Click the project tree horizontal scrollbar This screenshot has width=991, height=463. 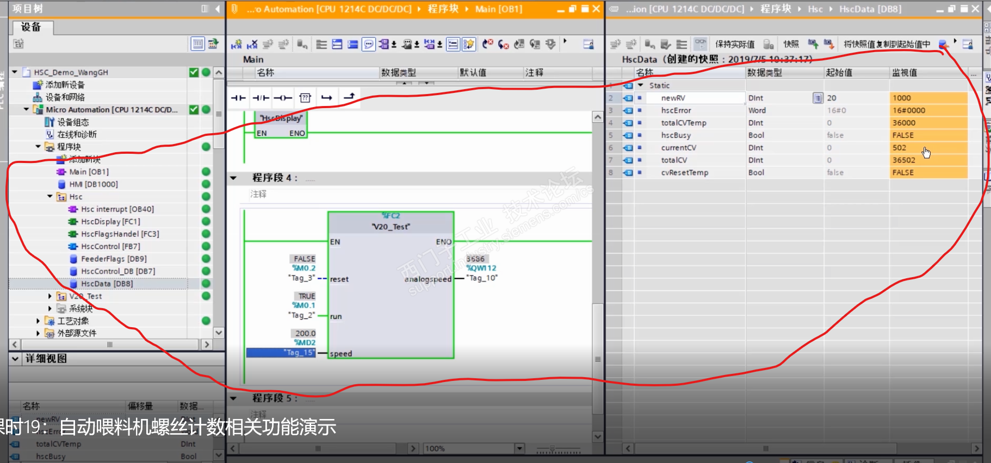click(x=110, y=345)
